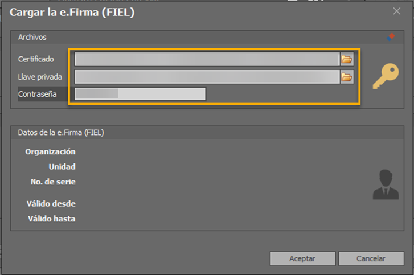Viewport: 414px width, 275px height.
Task: Open the Certificado file browse folder icon
Action: (347, 59)
